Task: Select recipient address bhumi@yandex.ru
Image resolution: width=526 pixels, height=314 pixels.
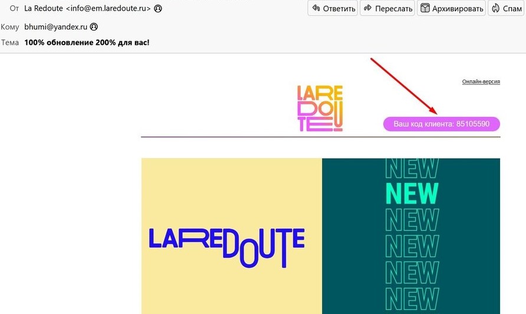Action: (x=55, y=27)
